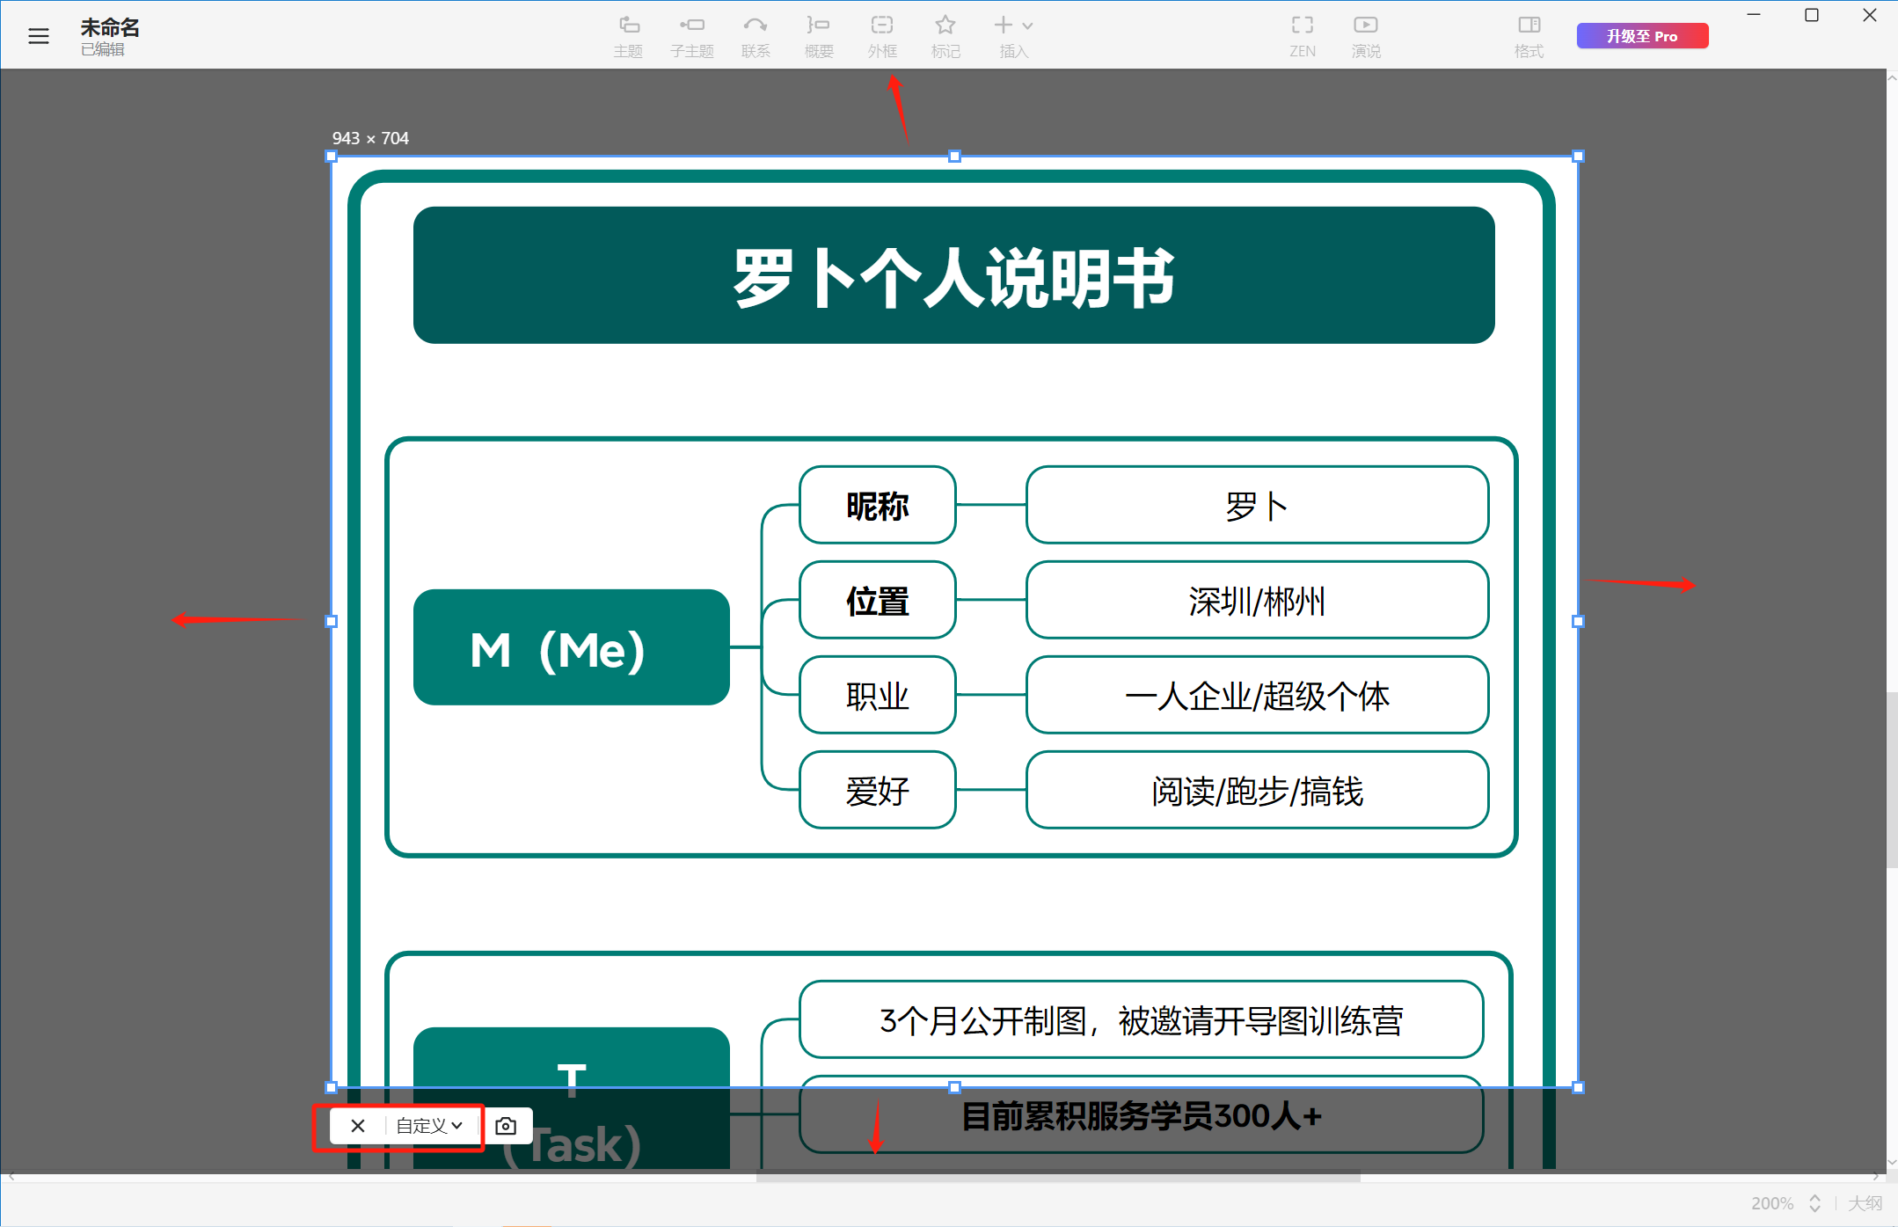The width and height of the screenshot is (1898, 1227).
Task: Open the 标记 marker star icon
Action: tap(945, 36)
